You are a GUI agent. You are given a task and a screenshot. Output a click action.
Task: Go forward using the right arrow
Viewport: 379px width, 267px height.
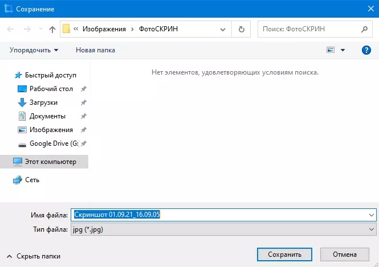tap(27, 29)
